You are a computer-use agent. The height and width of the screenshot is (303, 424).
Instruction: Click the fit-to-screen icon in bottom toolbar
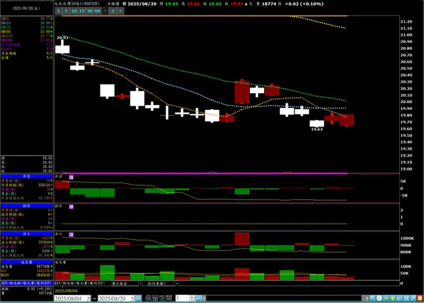point(406,298)
